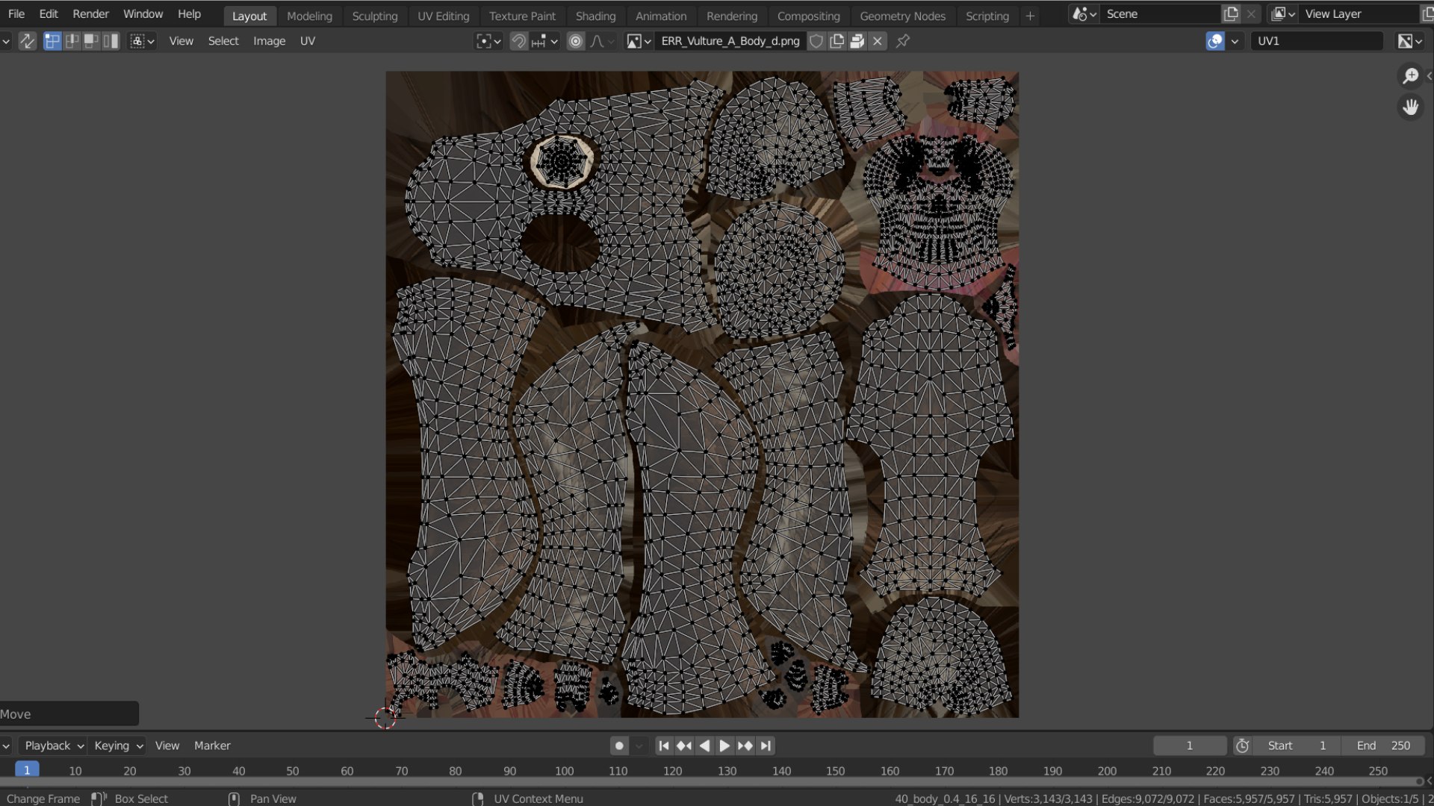
Task: Unlink the image with the X icon
Action: pos(878,41)
